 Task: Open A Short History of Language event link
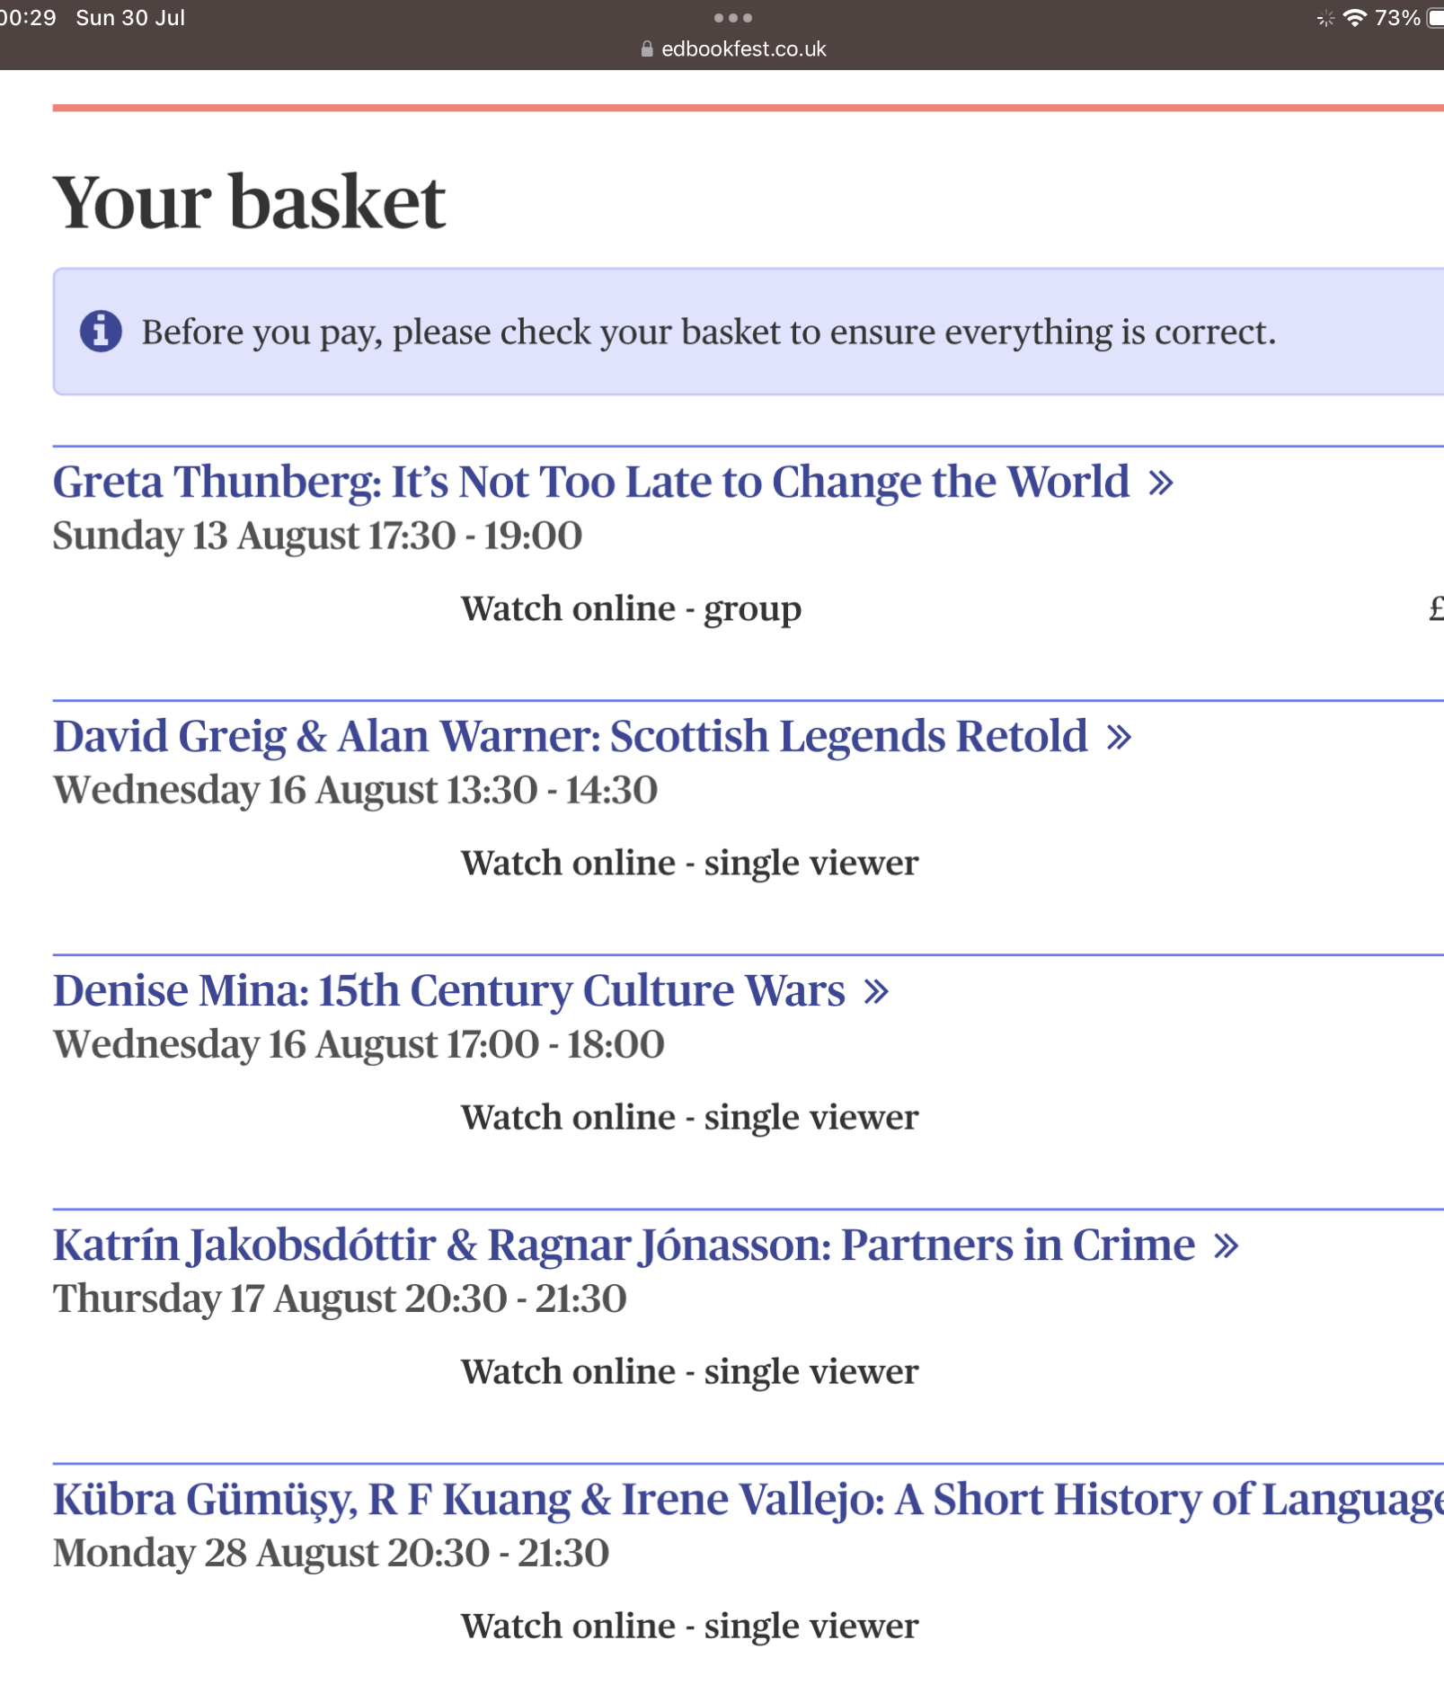pyautogui.click(x=748, y=1500)
